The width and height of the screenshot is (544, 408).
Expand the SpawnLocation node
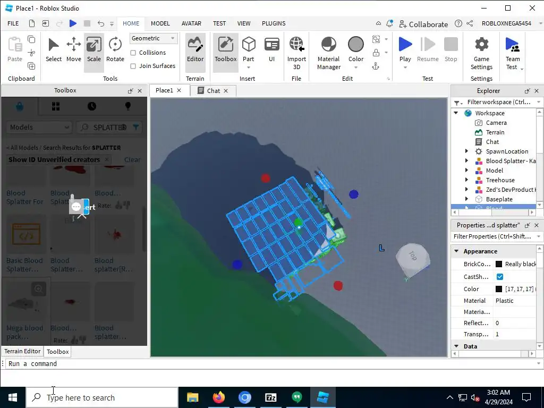(466, 151)
